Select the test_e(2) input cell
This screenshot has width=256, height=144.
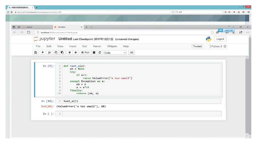coord(142,101)
